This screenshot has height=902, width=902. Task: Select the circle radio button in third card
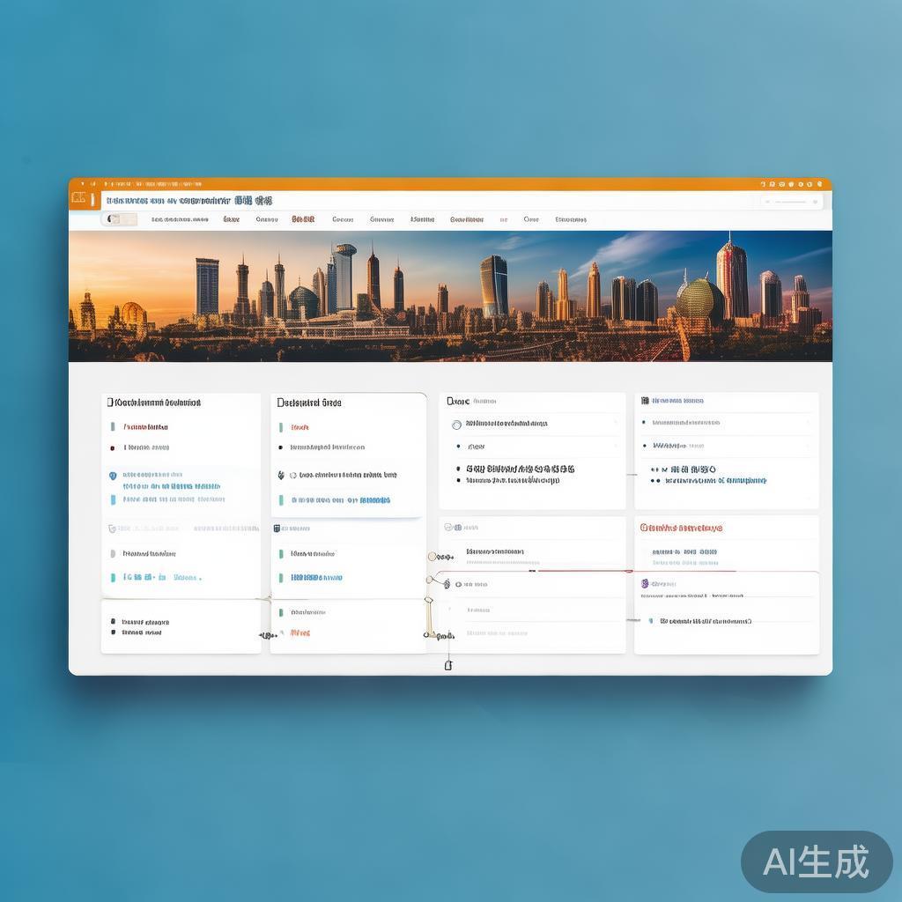(x=456, y=424)
